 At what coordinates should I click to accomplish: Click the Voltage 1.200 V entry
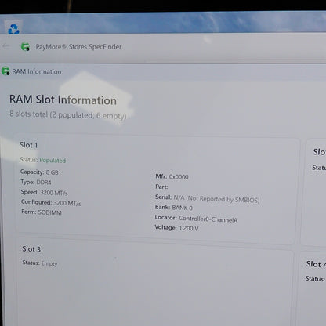[176, 228]
